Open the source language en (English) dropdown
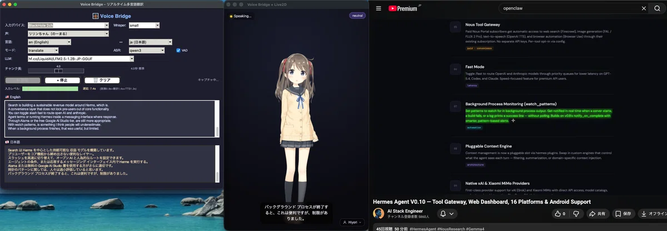Viewport: 667px width, 231px height. click(x=49, y=42)
